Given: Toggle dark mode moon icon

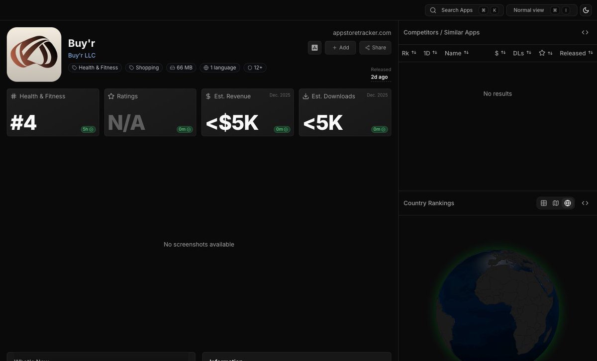Looking at the screenshot, I should point(586,10).
